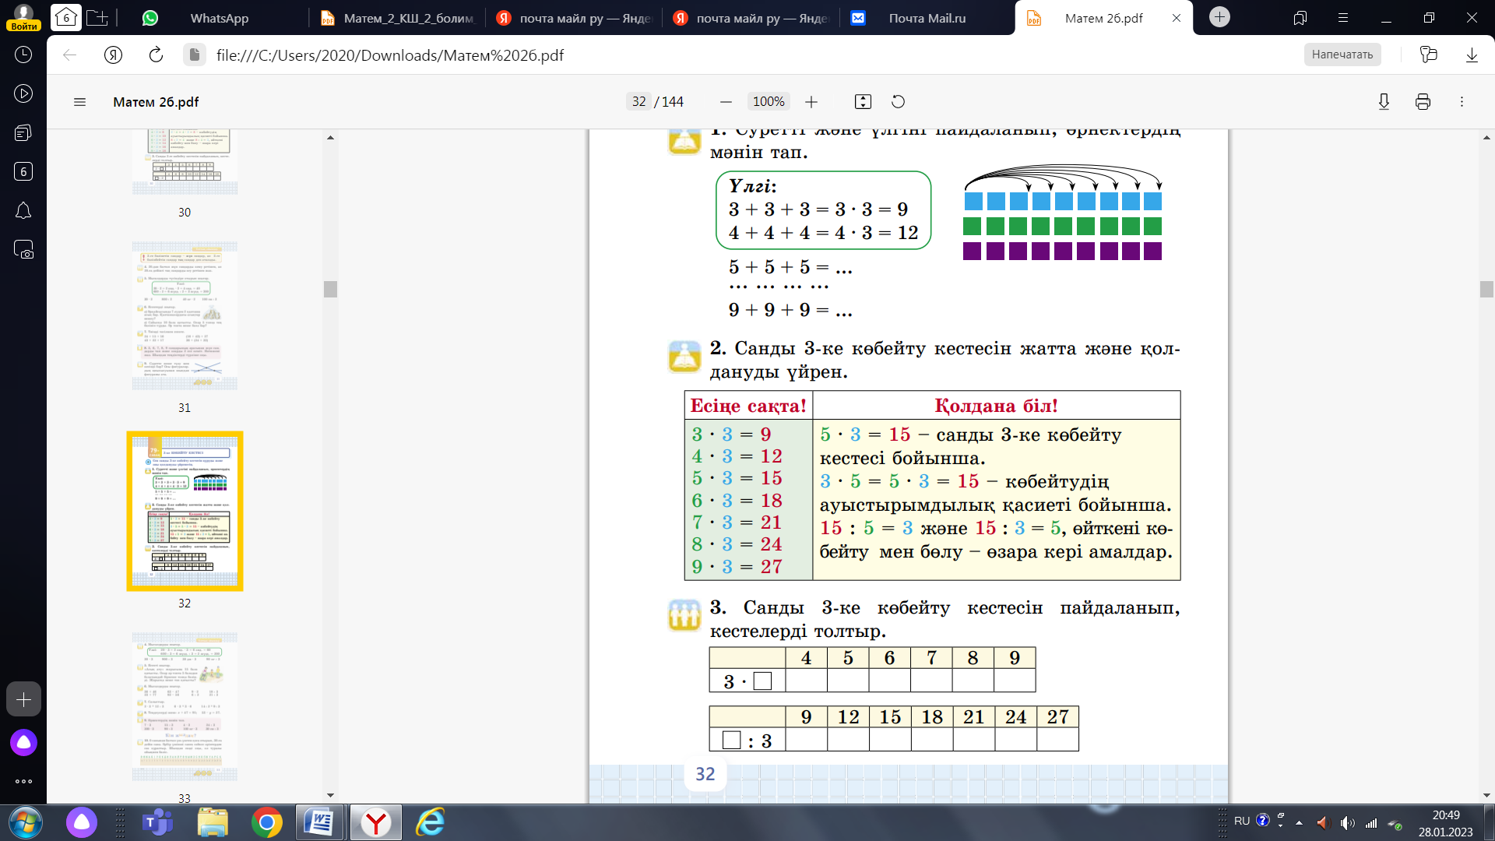The height and width of the screenshot is (841, 1495).
Task: Print the PDF using the printer icon
Action: (x=1423, y=102)
